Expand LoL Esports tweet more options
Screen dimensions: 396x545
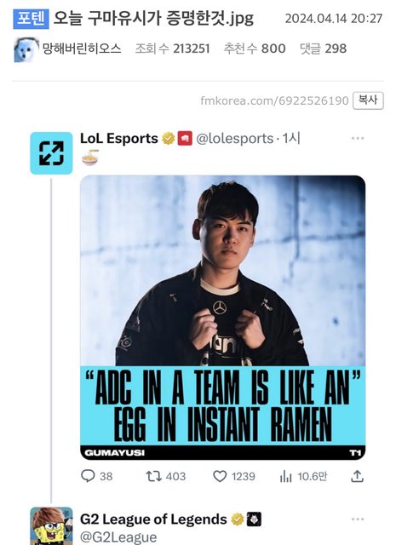[358, 138]
